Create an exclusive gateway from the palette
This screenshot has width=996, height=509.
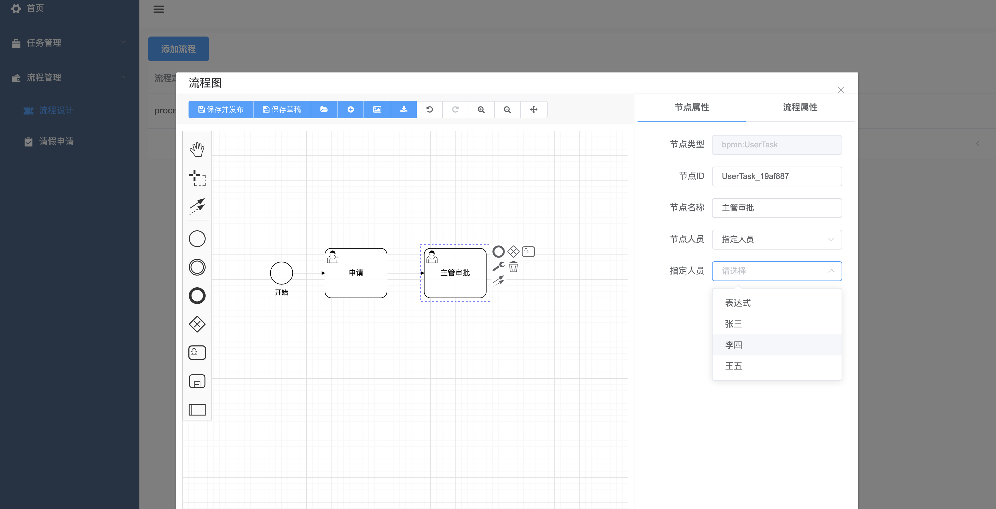[197, 324]
